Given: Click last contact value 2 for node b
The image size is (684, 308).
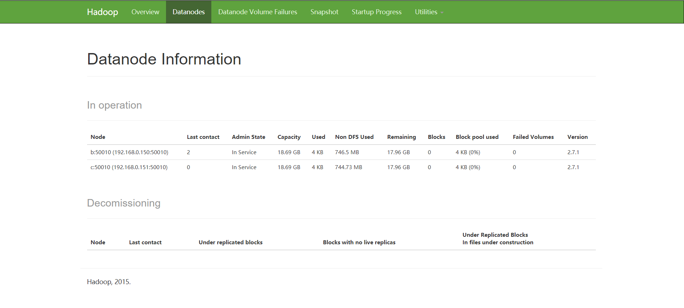Looking at the screenshot, I should pos(188,152).
